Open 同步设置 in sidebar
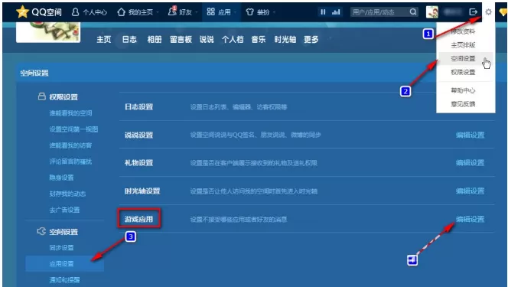 click(61, 248)
